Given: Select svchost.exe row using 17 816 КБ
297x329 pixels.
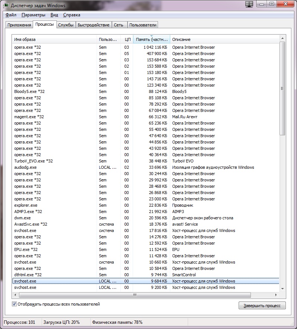Looking at the screenshot, I should point(146,230).
